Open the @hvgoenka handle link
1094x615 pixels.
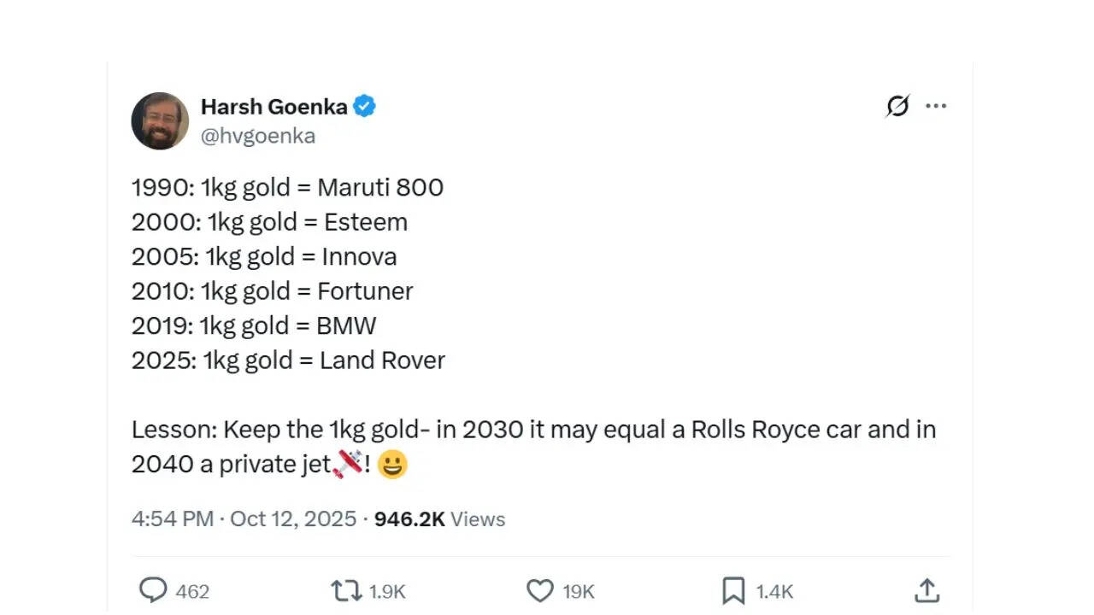(x=258, y=136)
